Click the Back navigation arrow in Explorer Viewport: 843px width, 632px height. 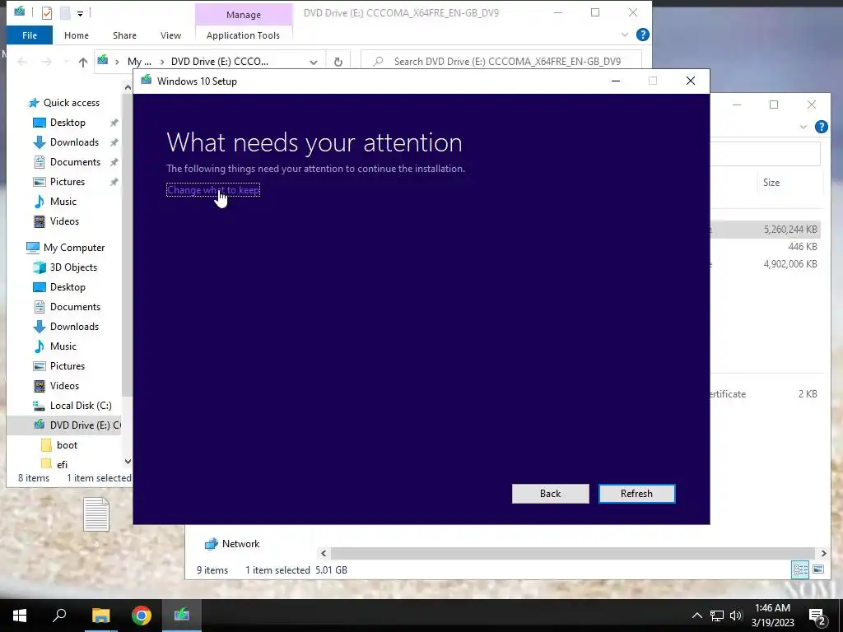[22, 63]
